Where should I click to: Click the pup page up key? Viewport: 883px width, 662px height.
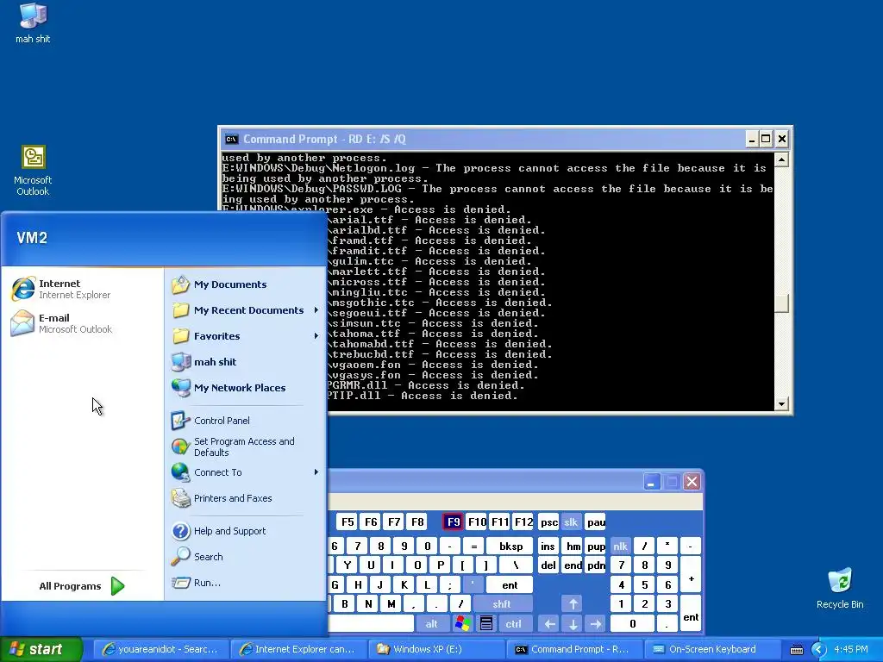point(595,546)
